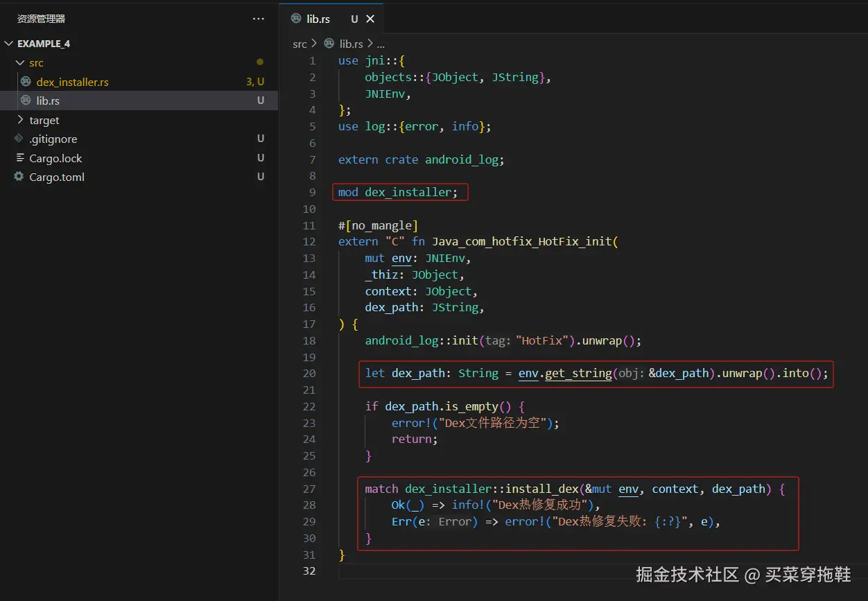
Task: Select Cargo.toml in the explorer
Action: [57, 177]
